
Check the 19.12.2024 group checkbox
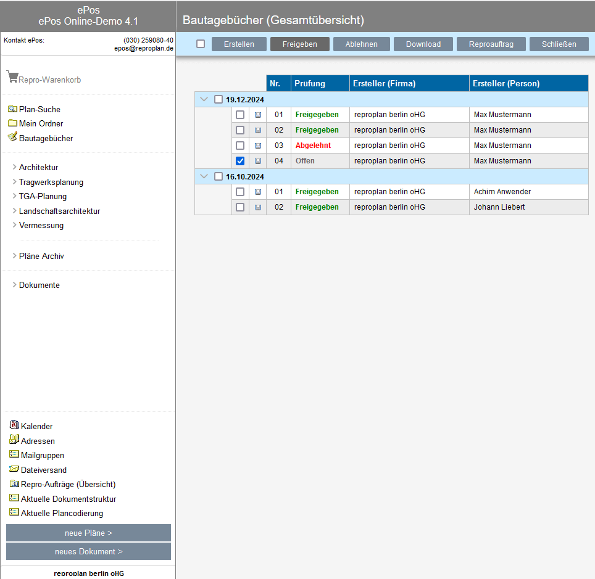tap(218, 99)
